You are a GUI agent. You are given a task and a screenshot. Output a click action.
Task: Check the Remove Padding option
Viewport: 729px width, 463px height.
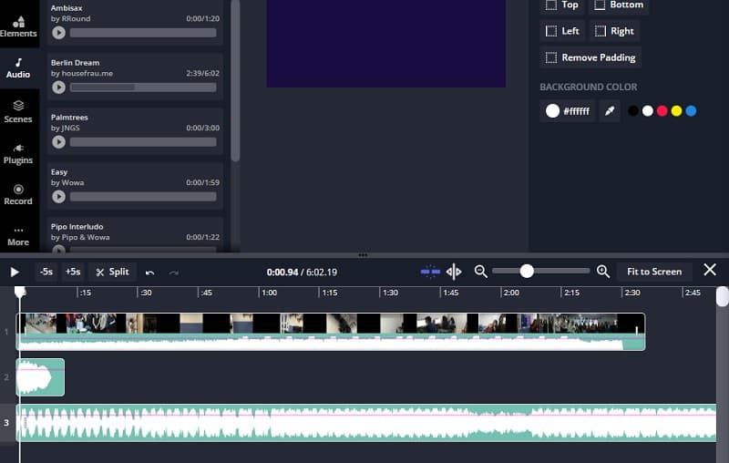coord(551,57)
